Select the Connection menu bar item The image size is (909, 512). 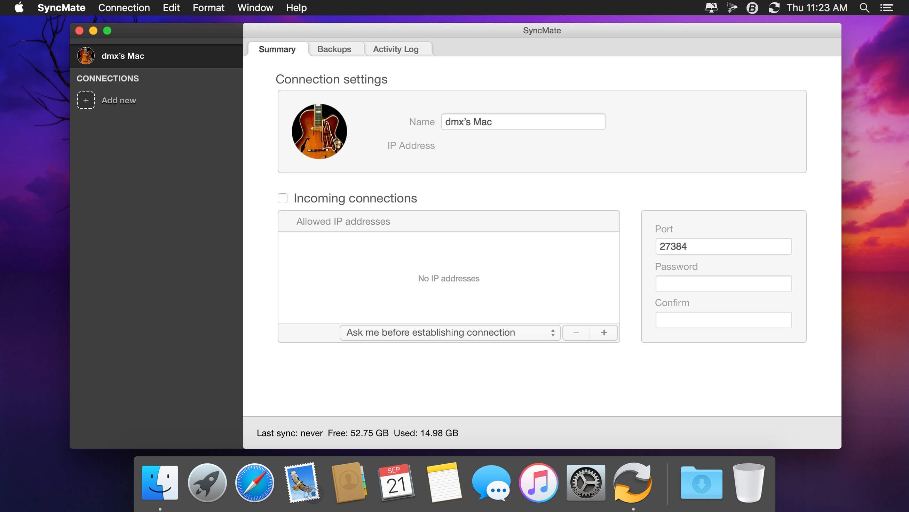tap(124, 8)
